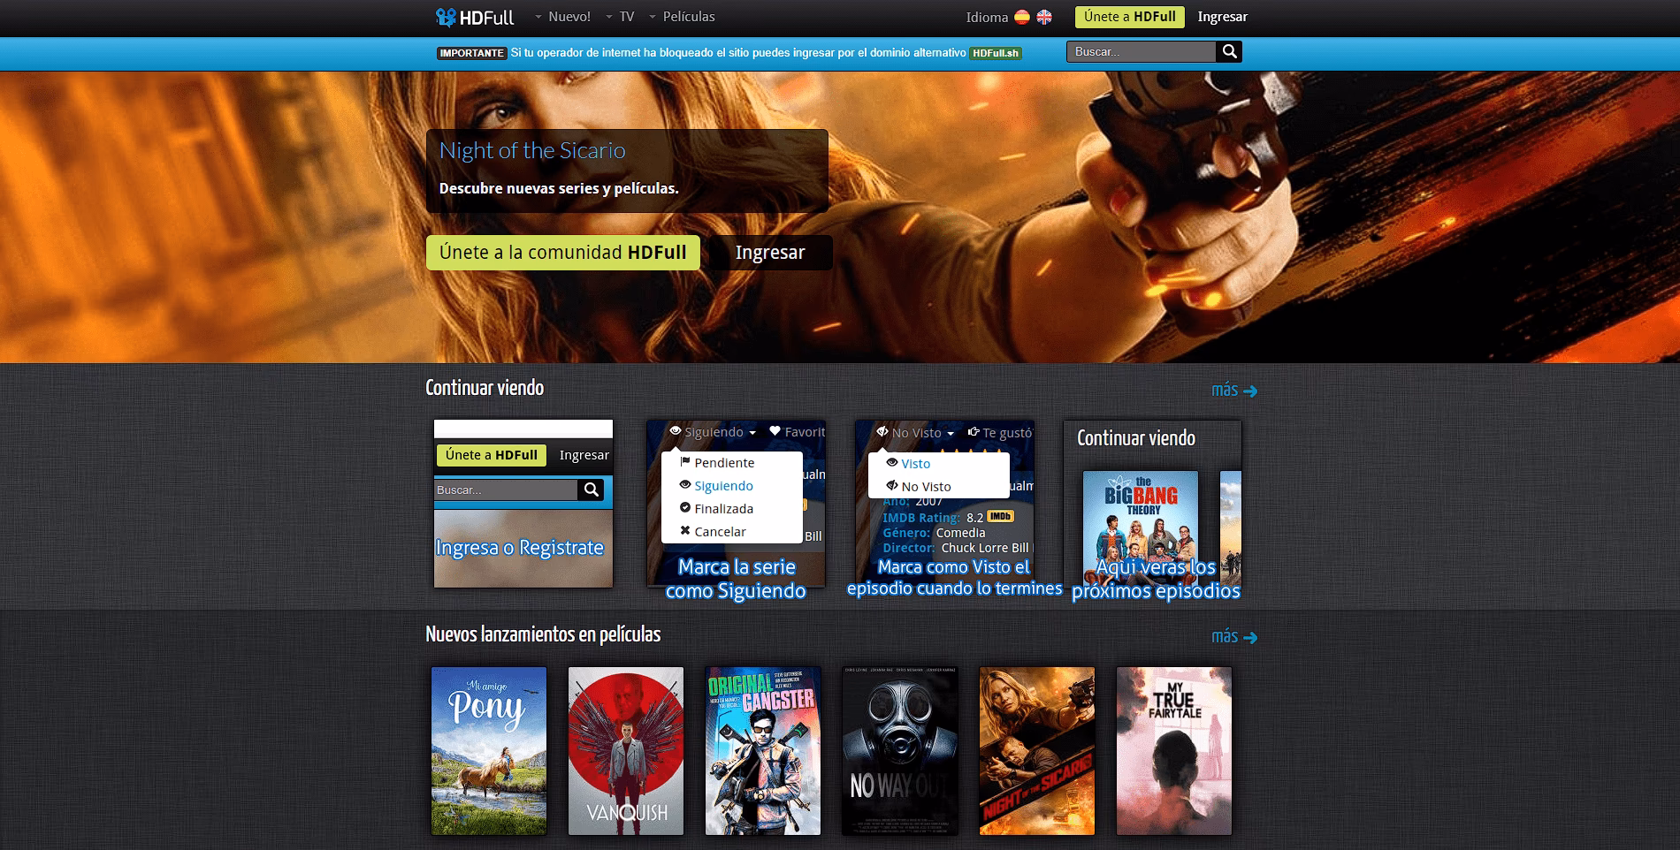Follow the HDFull.sh alternative domain link
Viewport: 1680px width, 850px height.
click(x=995, y=53)
